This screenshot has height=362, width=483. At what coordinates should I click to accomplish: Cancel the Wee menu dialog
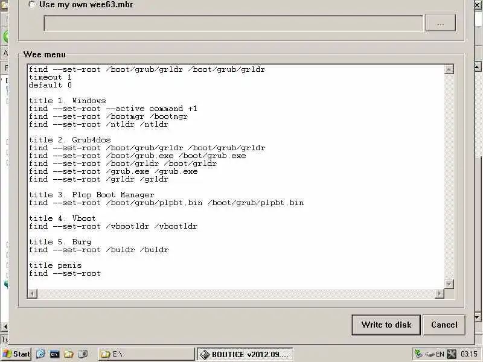click(444, 325)
